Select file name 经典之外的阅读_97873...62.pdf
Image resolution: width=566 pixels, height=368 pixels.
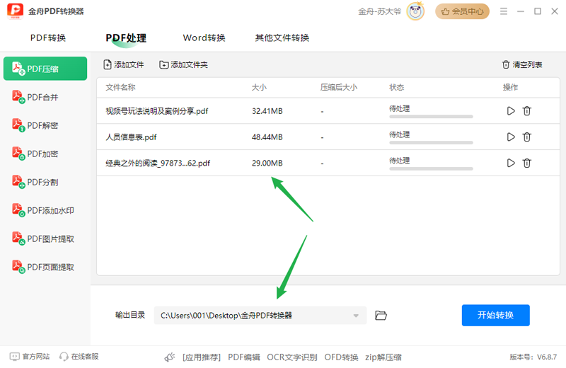point(158,163)
